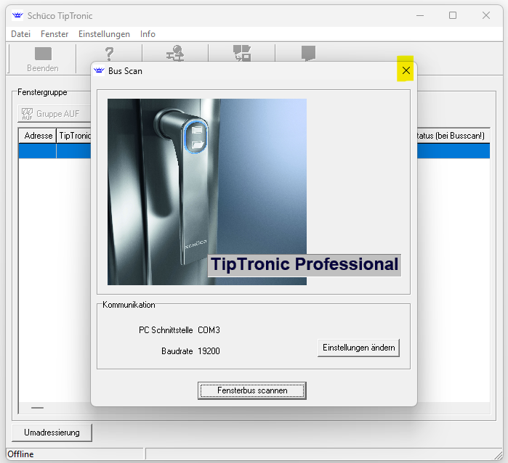Click the speech bubble toolbar icon
This screenshot has width=508, height=463.
pyautogui.click(x=308, y=53)
